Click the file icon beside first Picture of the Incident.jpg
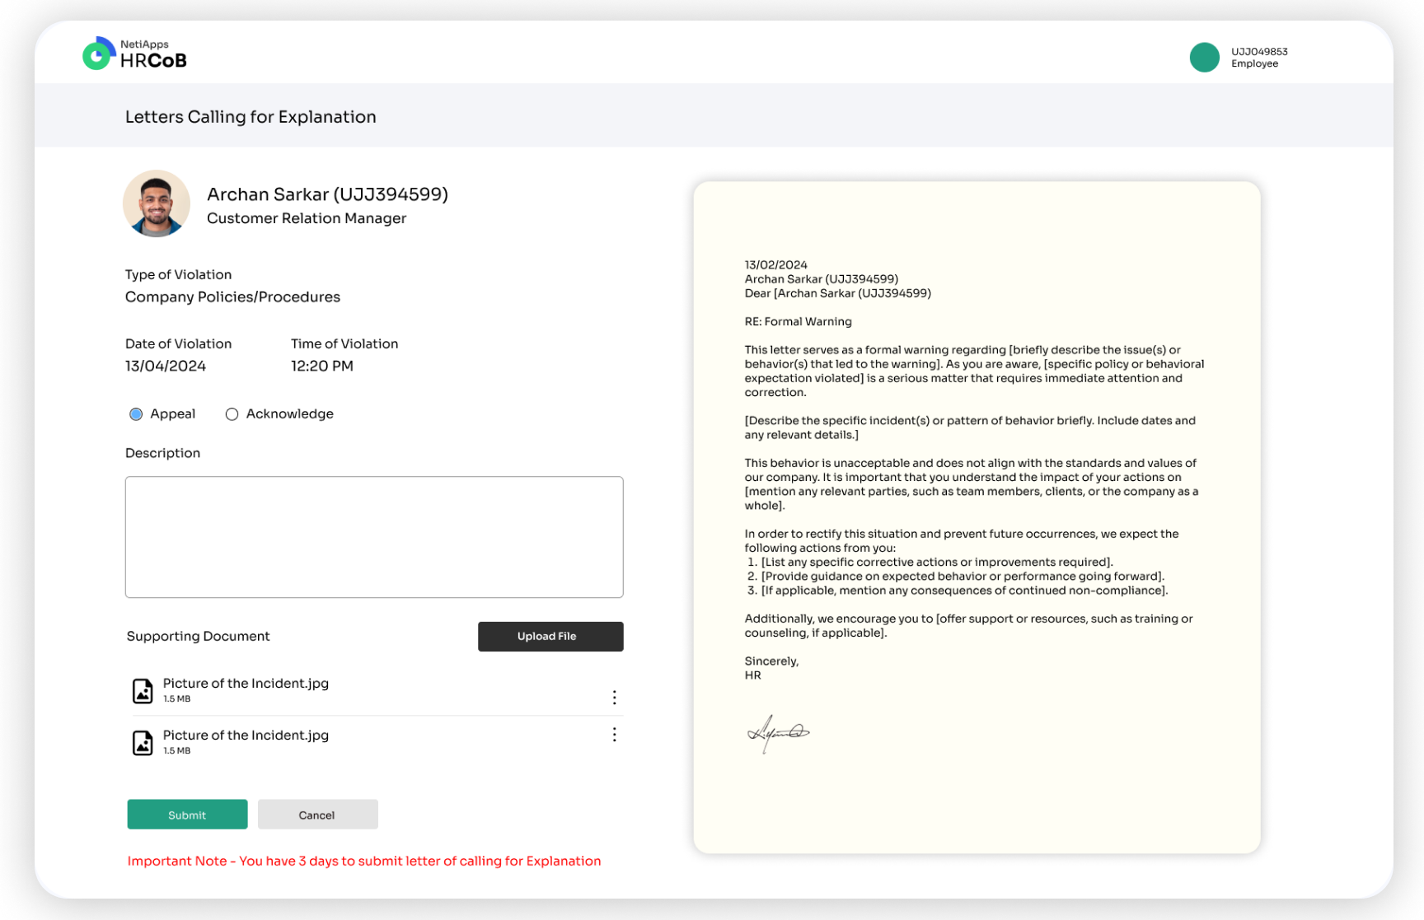1424x920 pixels. click(x=142, y=689)
